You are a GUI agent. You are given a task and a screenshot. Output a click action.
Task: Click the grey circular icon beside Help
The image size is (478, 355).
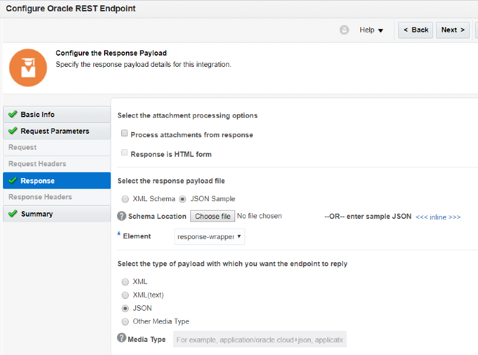pos(344,30)
